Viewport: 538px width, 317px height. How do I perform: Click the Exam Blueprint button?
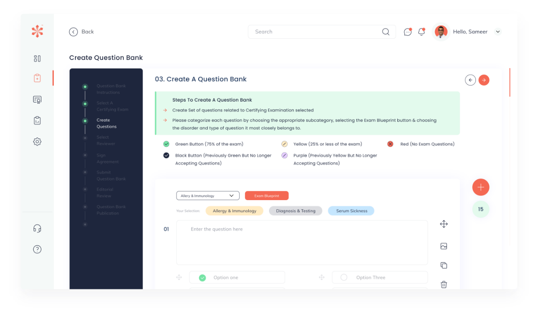point(267,196)
